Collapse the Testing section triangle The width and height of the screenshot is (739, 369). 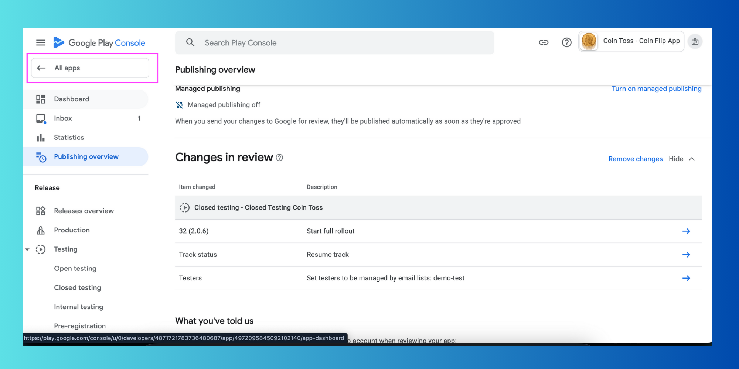(x=27, y=249)
